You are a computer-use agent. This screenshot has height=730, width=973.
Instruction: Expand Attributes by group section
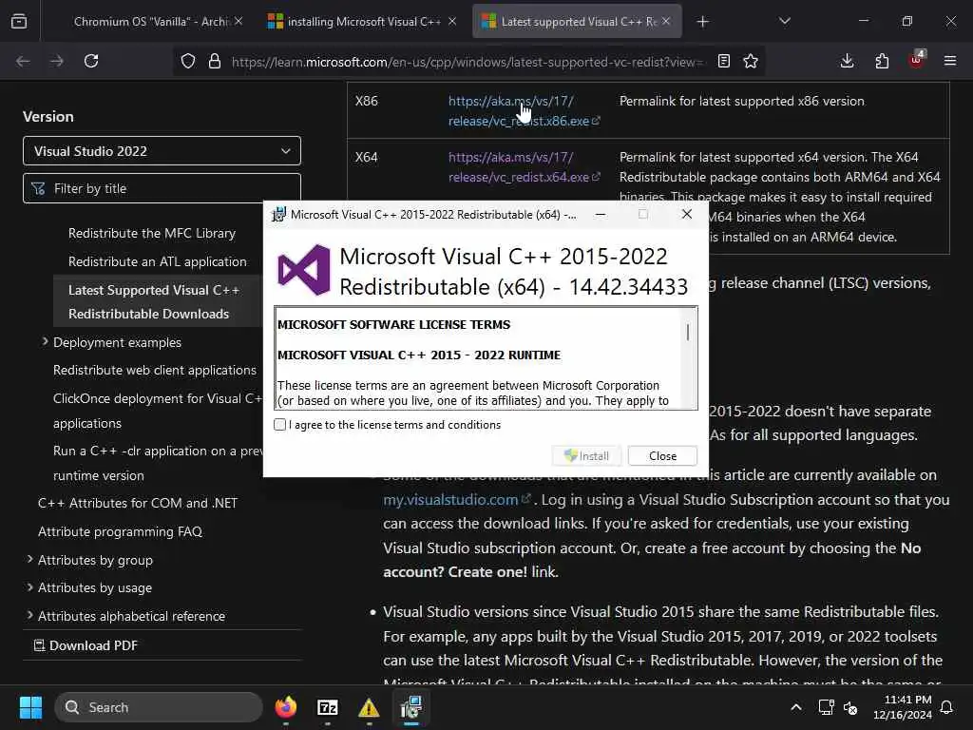pyautogui.click(x=29, y=559)
